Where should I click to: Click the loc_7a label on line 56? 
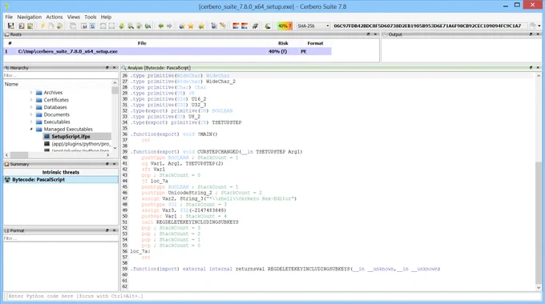coord(140,251)
